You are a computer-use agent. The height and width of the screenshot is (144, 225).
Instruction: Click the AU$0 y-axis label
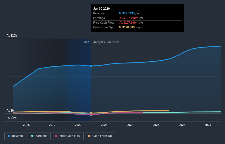coord(10,110)
